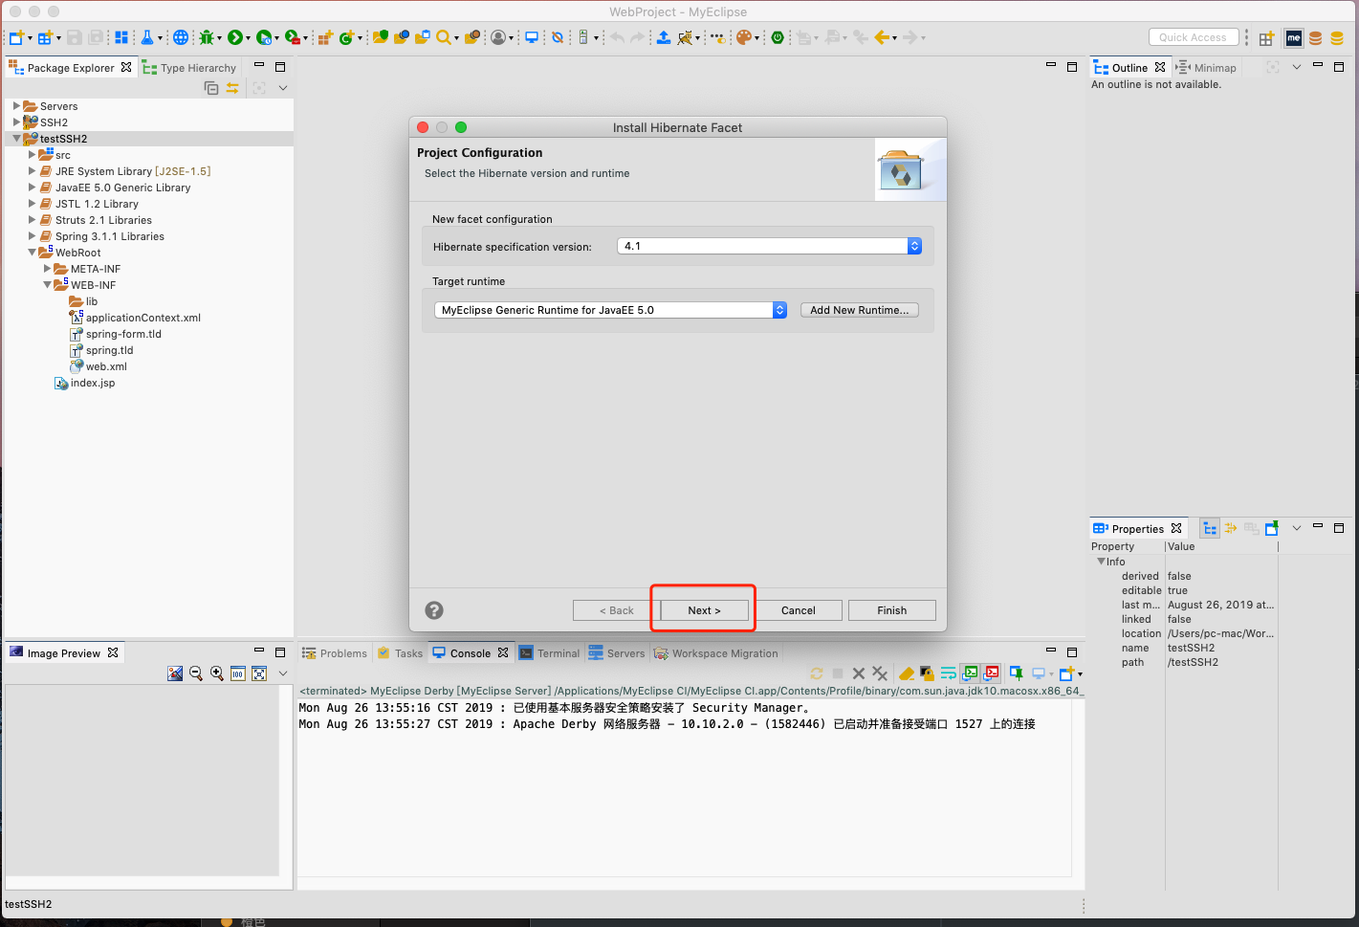The width and height of the screenshot is (1359, 927).
Task: Click the green Run play icon
Action: [x=234, y=37]
